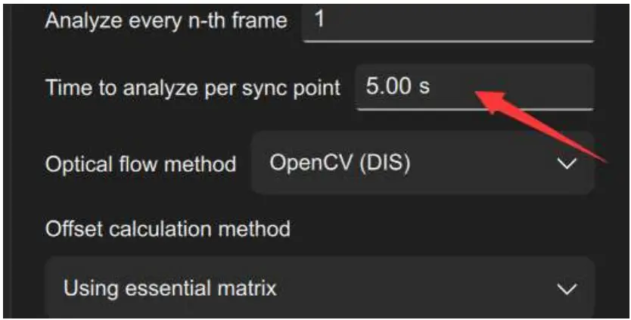The height and width of the screenshot is (320, 631).
Task: Click the "OpenCV (DIS)" selected value text
Action: click(x=340, y=164)
